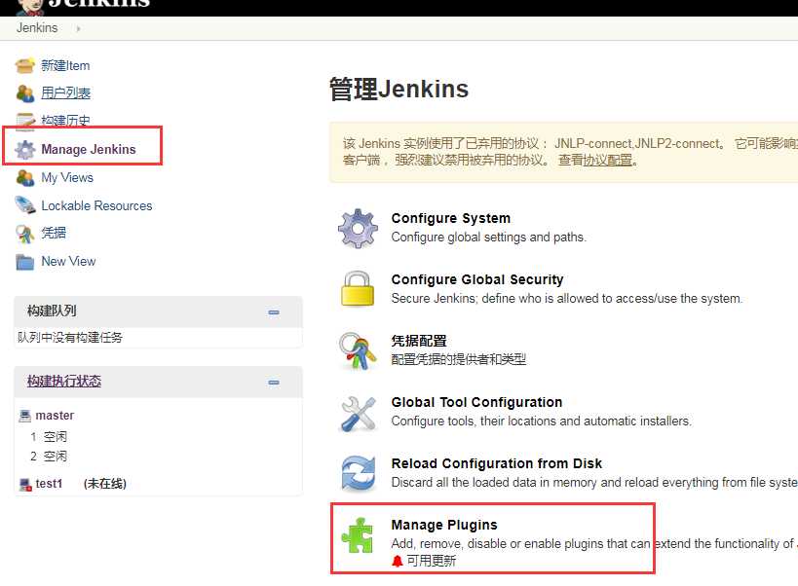The image size is (798, 586).
Task: Click the New View folder icon
Action: pyautogui.click(x=25, y=262)
